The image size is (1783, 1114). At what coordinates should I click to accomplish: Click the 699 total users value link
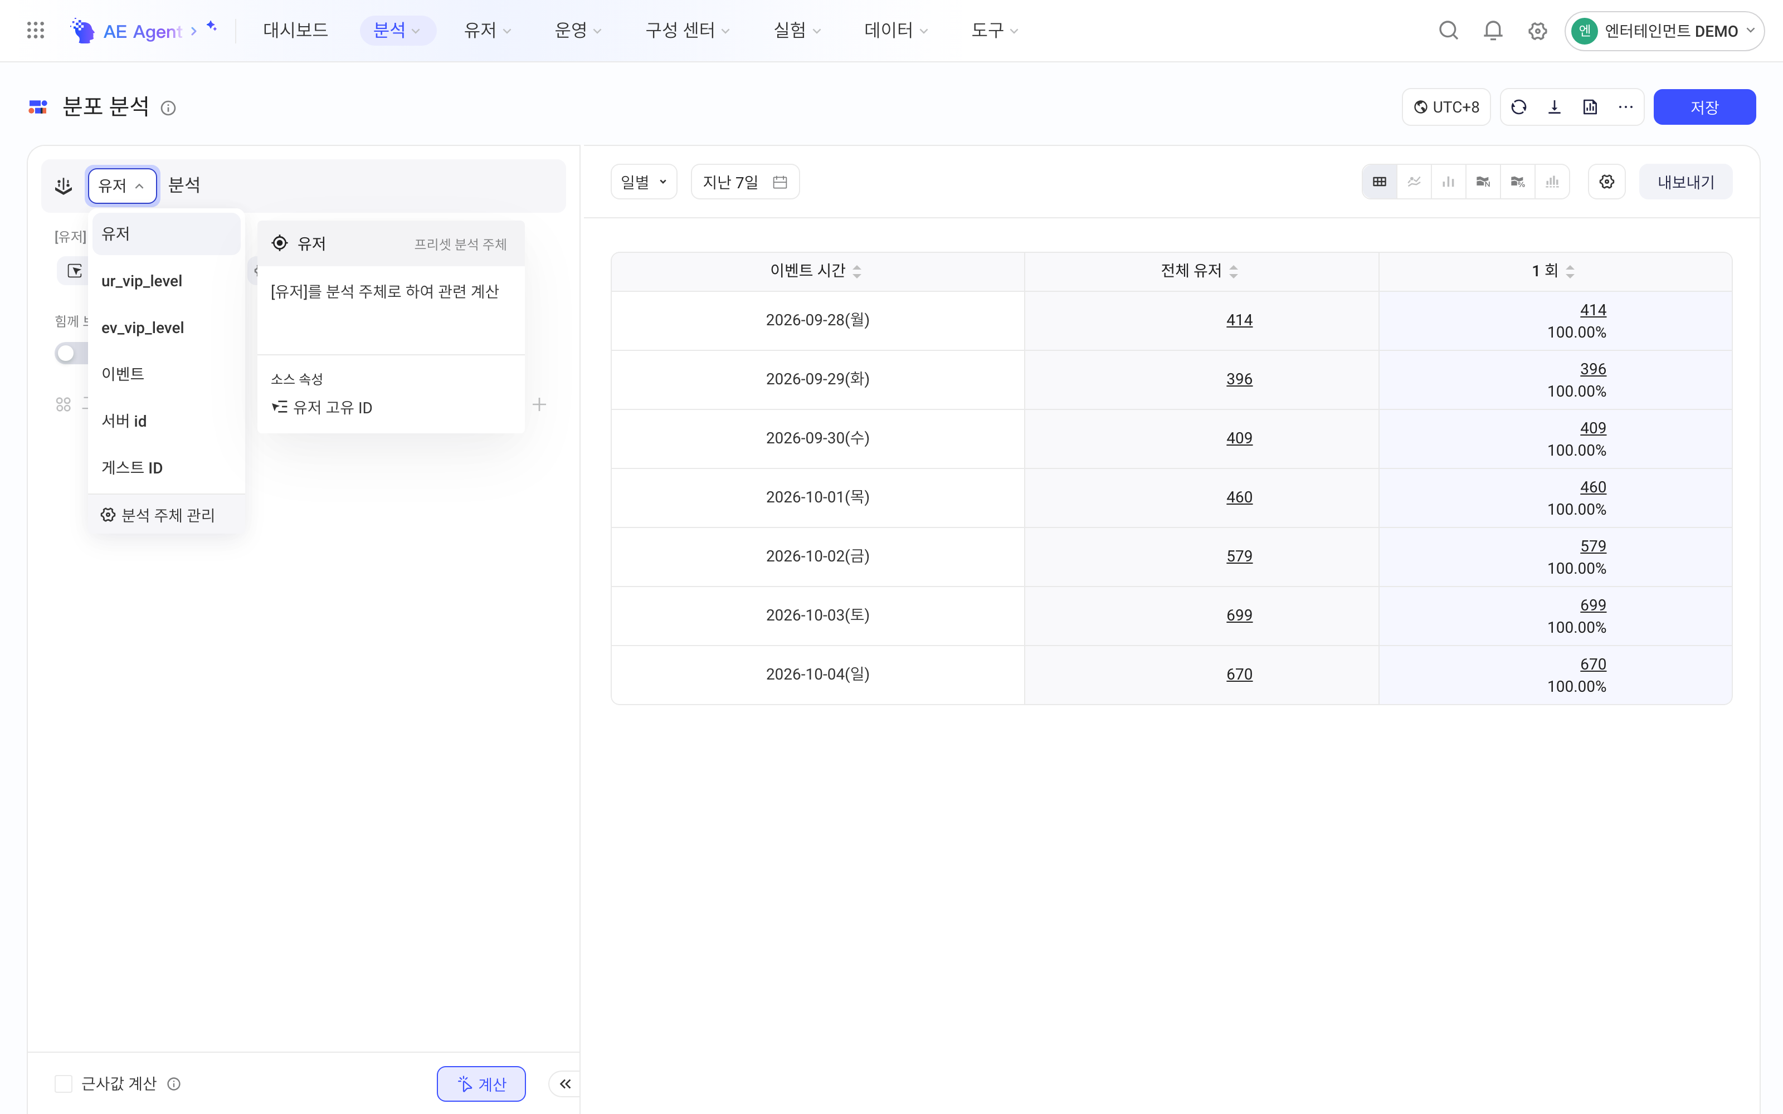click(1239, 615)
